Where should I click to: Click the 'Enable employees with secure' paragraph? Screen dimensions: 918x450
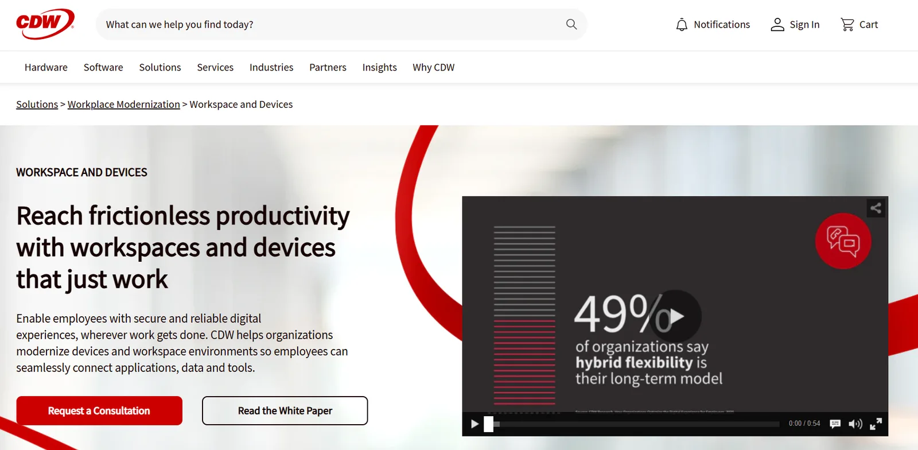coord(182,343)
